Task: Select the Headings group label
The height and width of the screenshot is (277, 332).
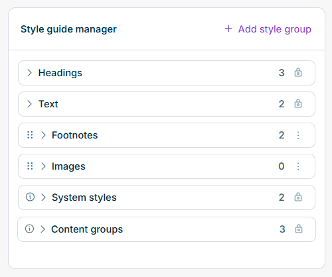Action: tap(60, 73)
